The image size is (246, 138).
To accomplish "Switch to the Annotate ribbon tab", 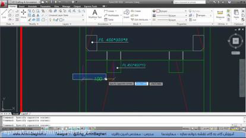I will pos(32,7).
